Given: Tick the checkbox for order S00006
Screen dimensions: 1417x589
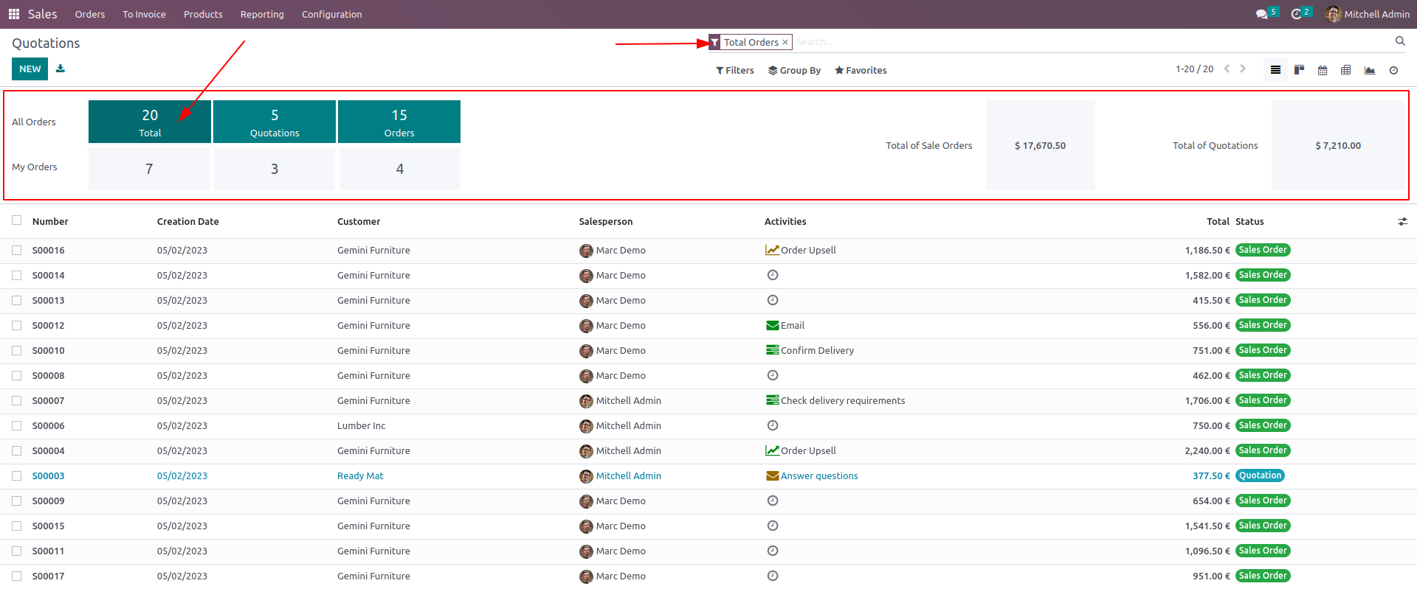Looking at the screenshot, I should coord(16,425).
